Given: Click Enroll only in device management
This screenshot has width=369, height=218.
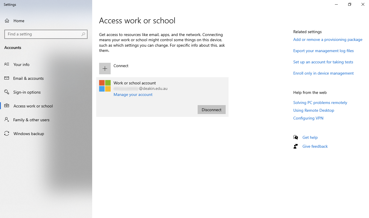Looking at the screenshot, I should 323,73.
